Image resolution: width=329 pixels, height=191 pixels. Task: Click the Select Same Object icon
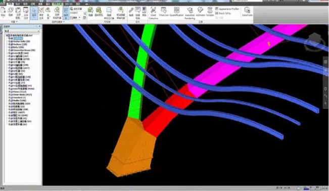pos(57,13)
